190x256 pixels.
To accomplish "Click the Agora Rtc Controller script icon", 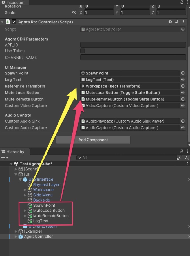I will pyautogui.click(x=8, y=22).
